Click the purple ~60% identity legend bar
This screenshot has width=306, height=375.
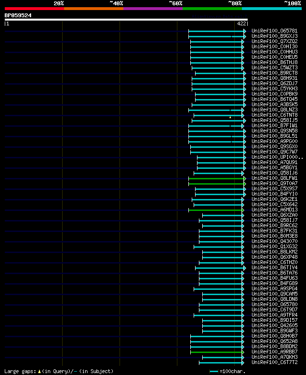click(x=153, y=9)
